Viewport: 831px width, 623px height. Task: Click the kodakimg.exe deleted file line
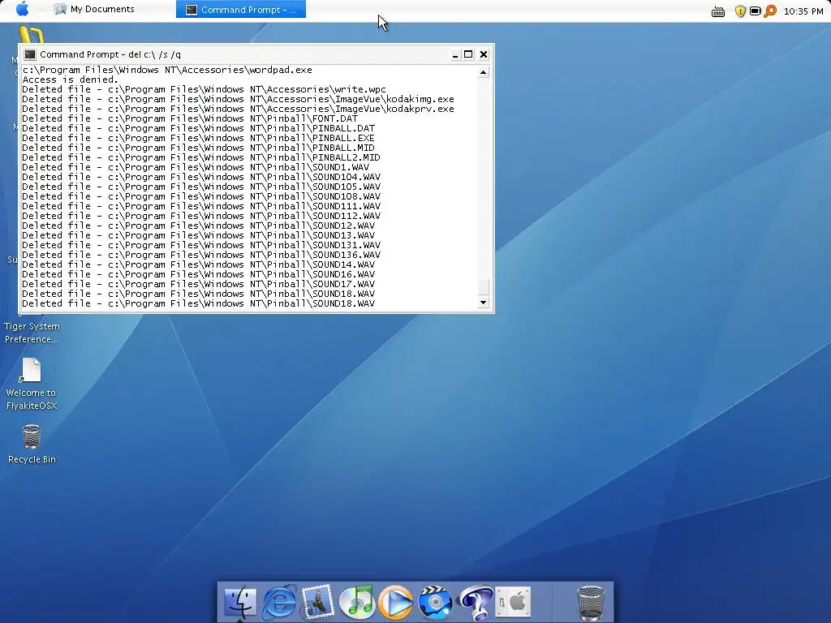pyautogui.click(x=238, y=99)
